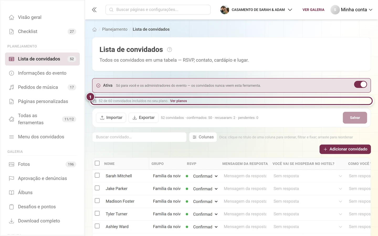378x236 pixels.
Task: Click the Menu dos convidados hamburger icon
Action: [12, 137]
